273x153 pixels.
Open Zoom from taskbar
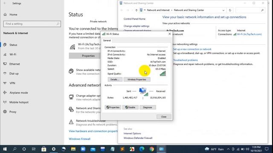click(x=83, y=149)
